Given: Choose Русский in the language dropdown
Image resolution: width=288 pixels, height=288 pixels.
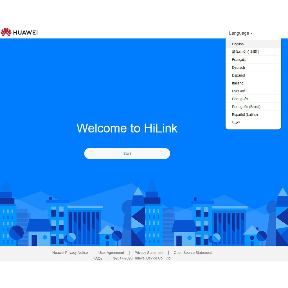Looking at the screenshot, I should [238, 91].
